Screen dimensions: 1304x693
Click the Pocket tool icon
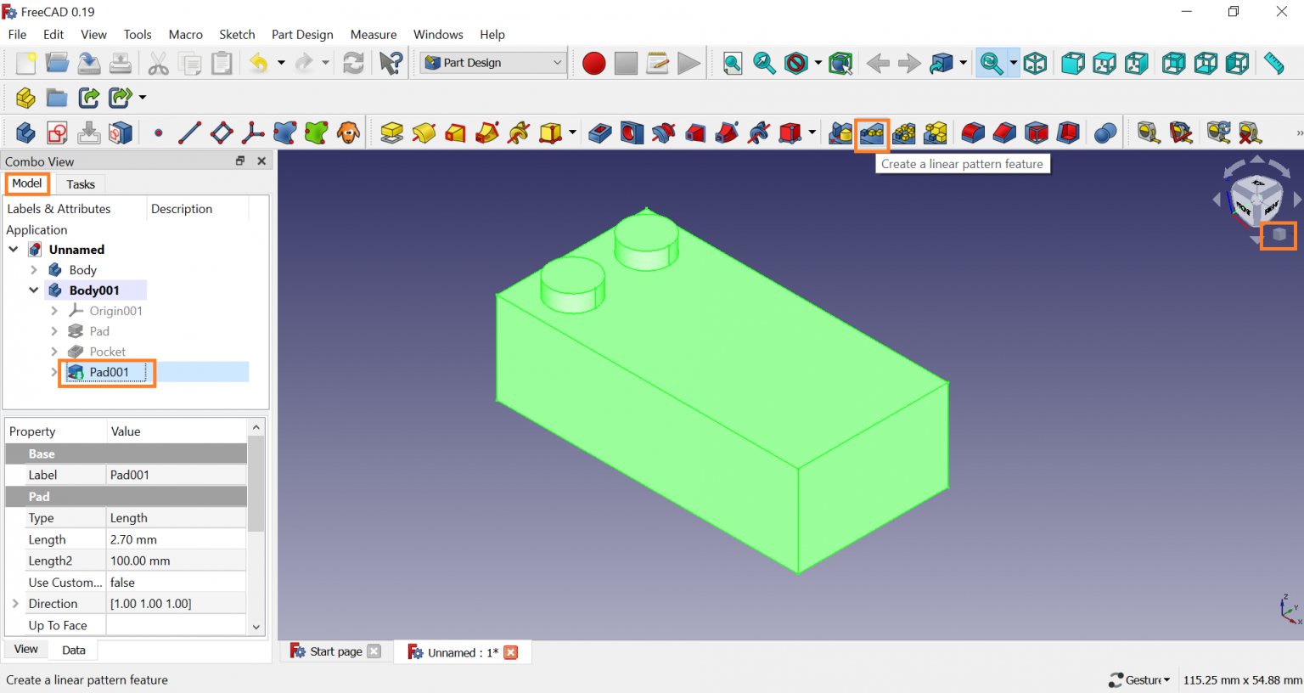coord(599,133)
